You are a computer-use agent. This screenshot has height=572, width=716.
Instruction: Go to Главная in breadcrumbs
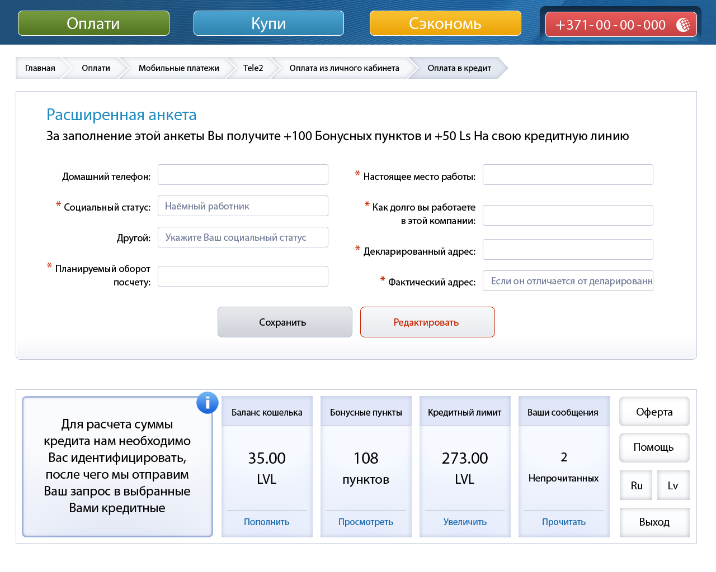[40, 68]
